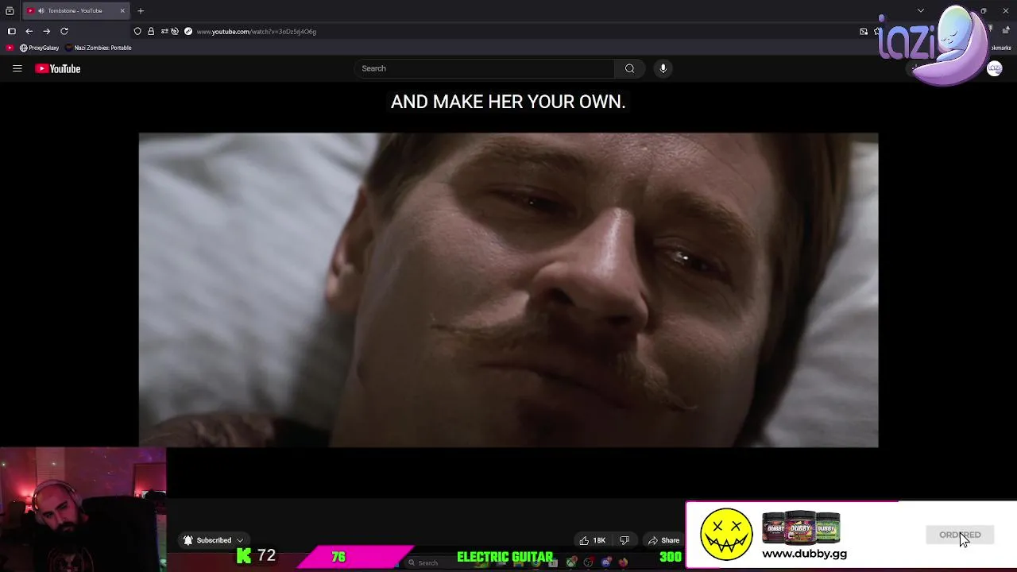Click the Tombstone video player frame
Image resolution: width=1017 pixels, height=572 pixels.
pos(508,290)
